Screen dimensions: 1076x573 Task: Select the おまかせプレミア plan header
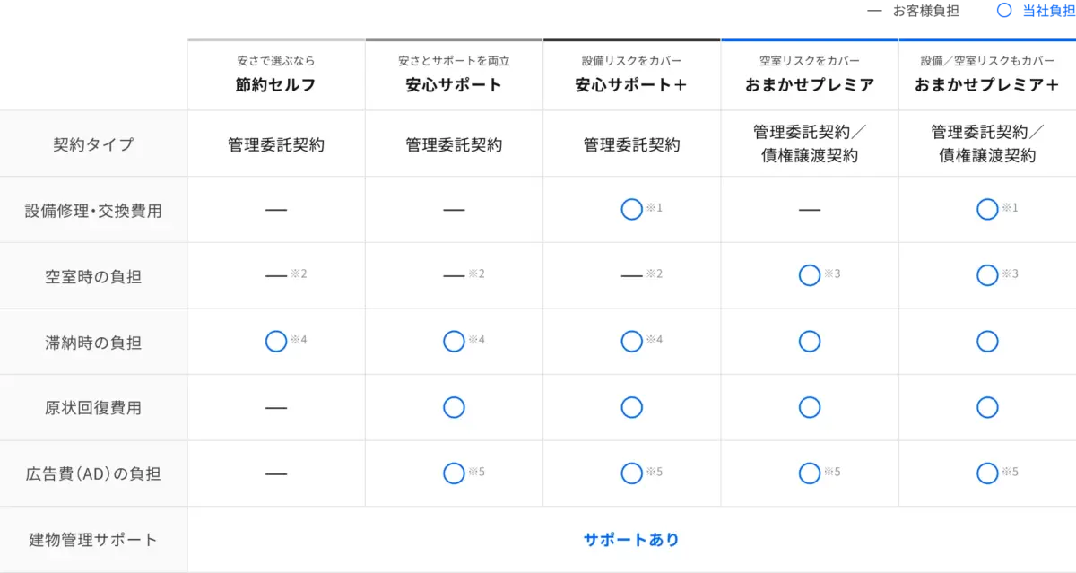tap(809, 85)
